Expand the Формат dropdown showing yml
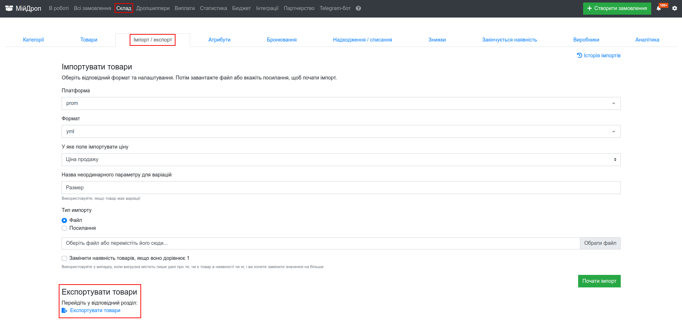682x325 pixels. click(341, 131)
